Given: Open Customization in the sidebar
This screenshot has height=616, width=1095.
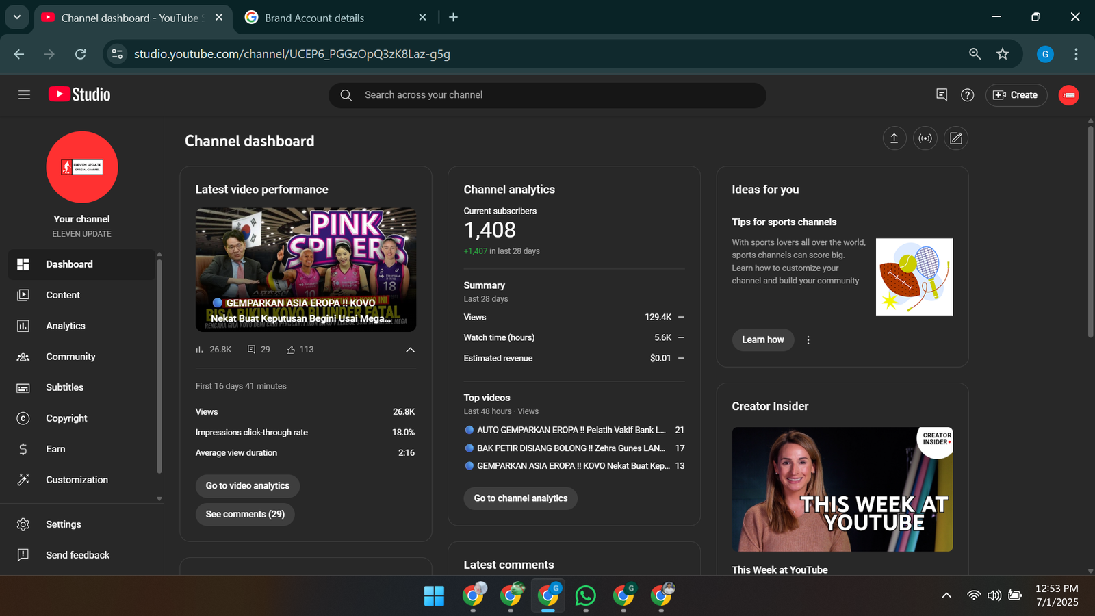Looking at the screenshot, I should tap(81, 480).
